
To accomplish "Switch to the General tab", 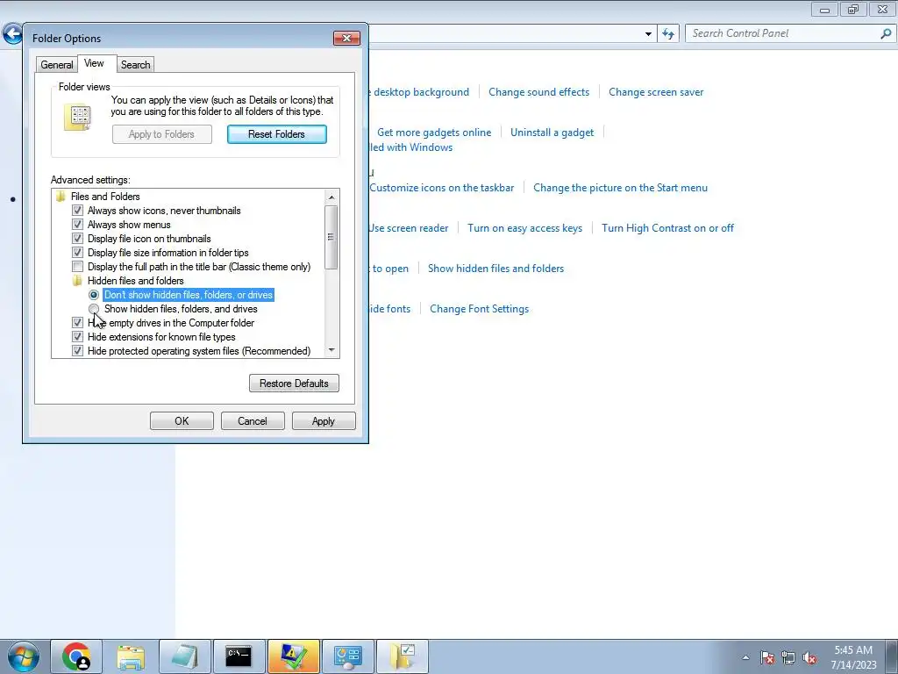I will click(x=57, y=65).
